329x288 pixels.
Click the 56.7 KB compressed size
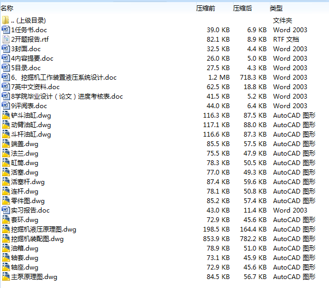point(255,277)
